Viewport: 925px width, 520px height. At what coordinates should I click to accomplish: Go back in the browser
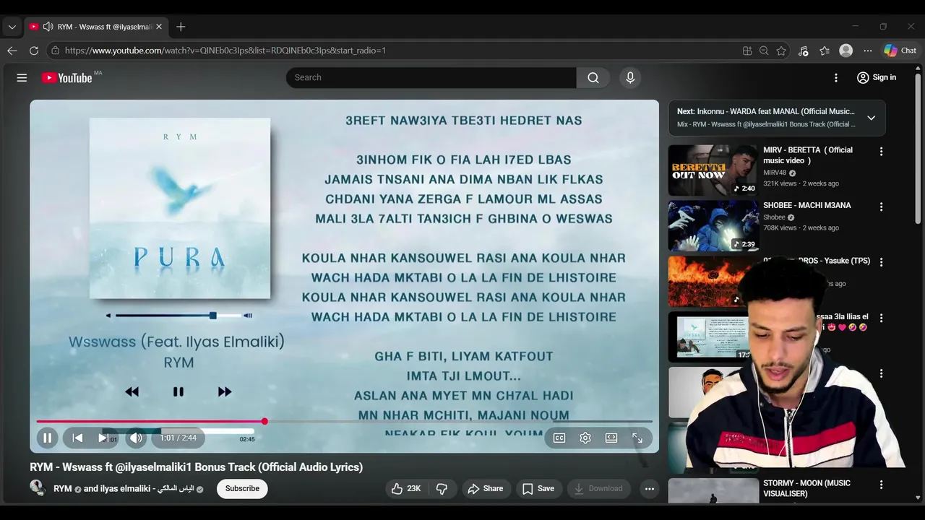click(12, 51)
